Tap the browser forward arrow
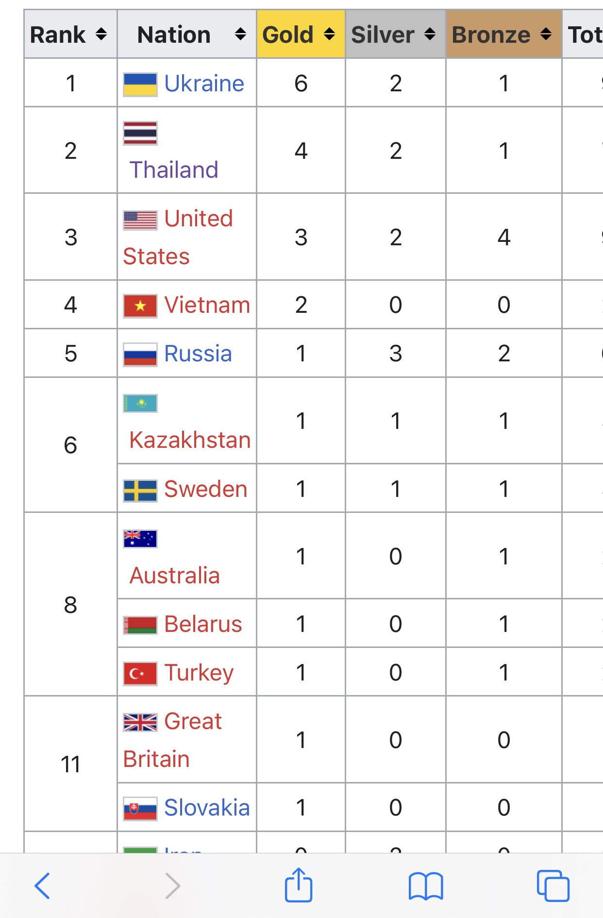 [172, 886]
